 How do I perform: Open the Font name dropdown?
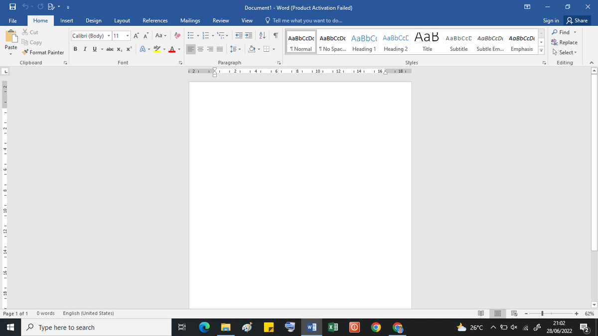(108, 36)
